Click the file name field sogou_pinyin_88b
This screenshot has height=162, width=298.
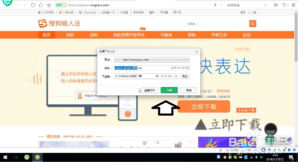(x=151, y=68)
